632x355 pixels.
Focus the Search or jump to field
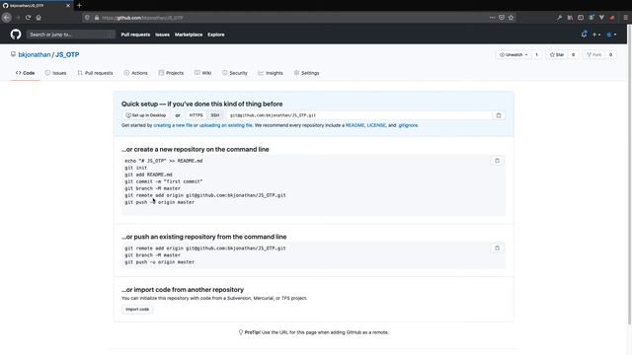(71, 35)
